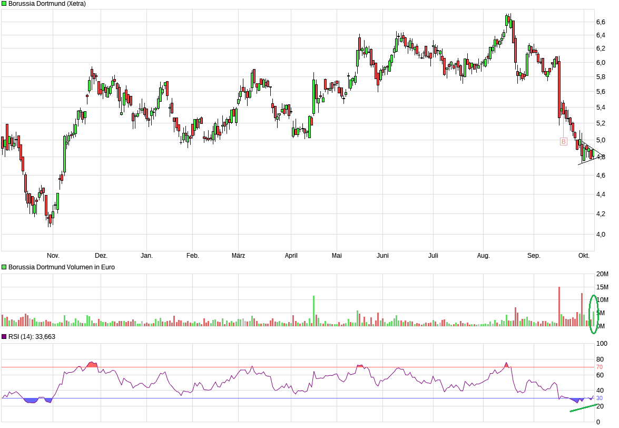Click the 'April' month label on the time axis

coord(291,256)
